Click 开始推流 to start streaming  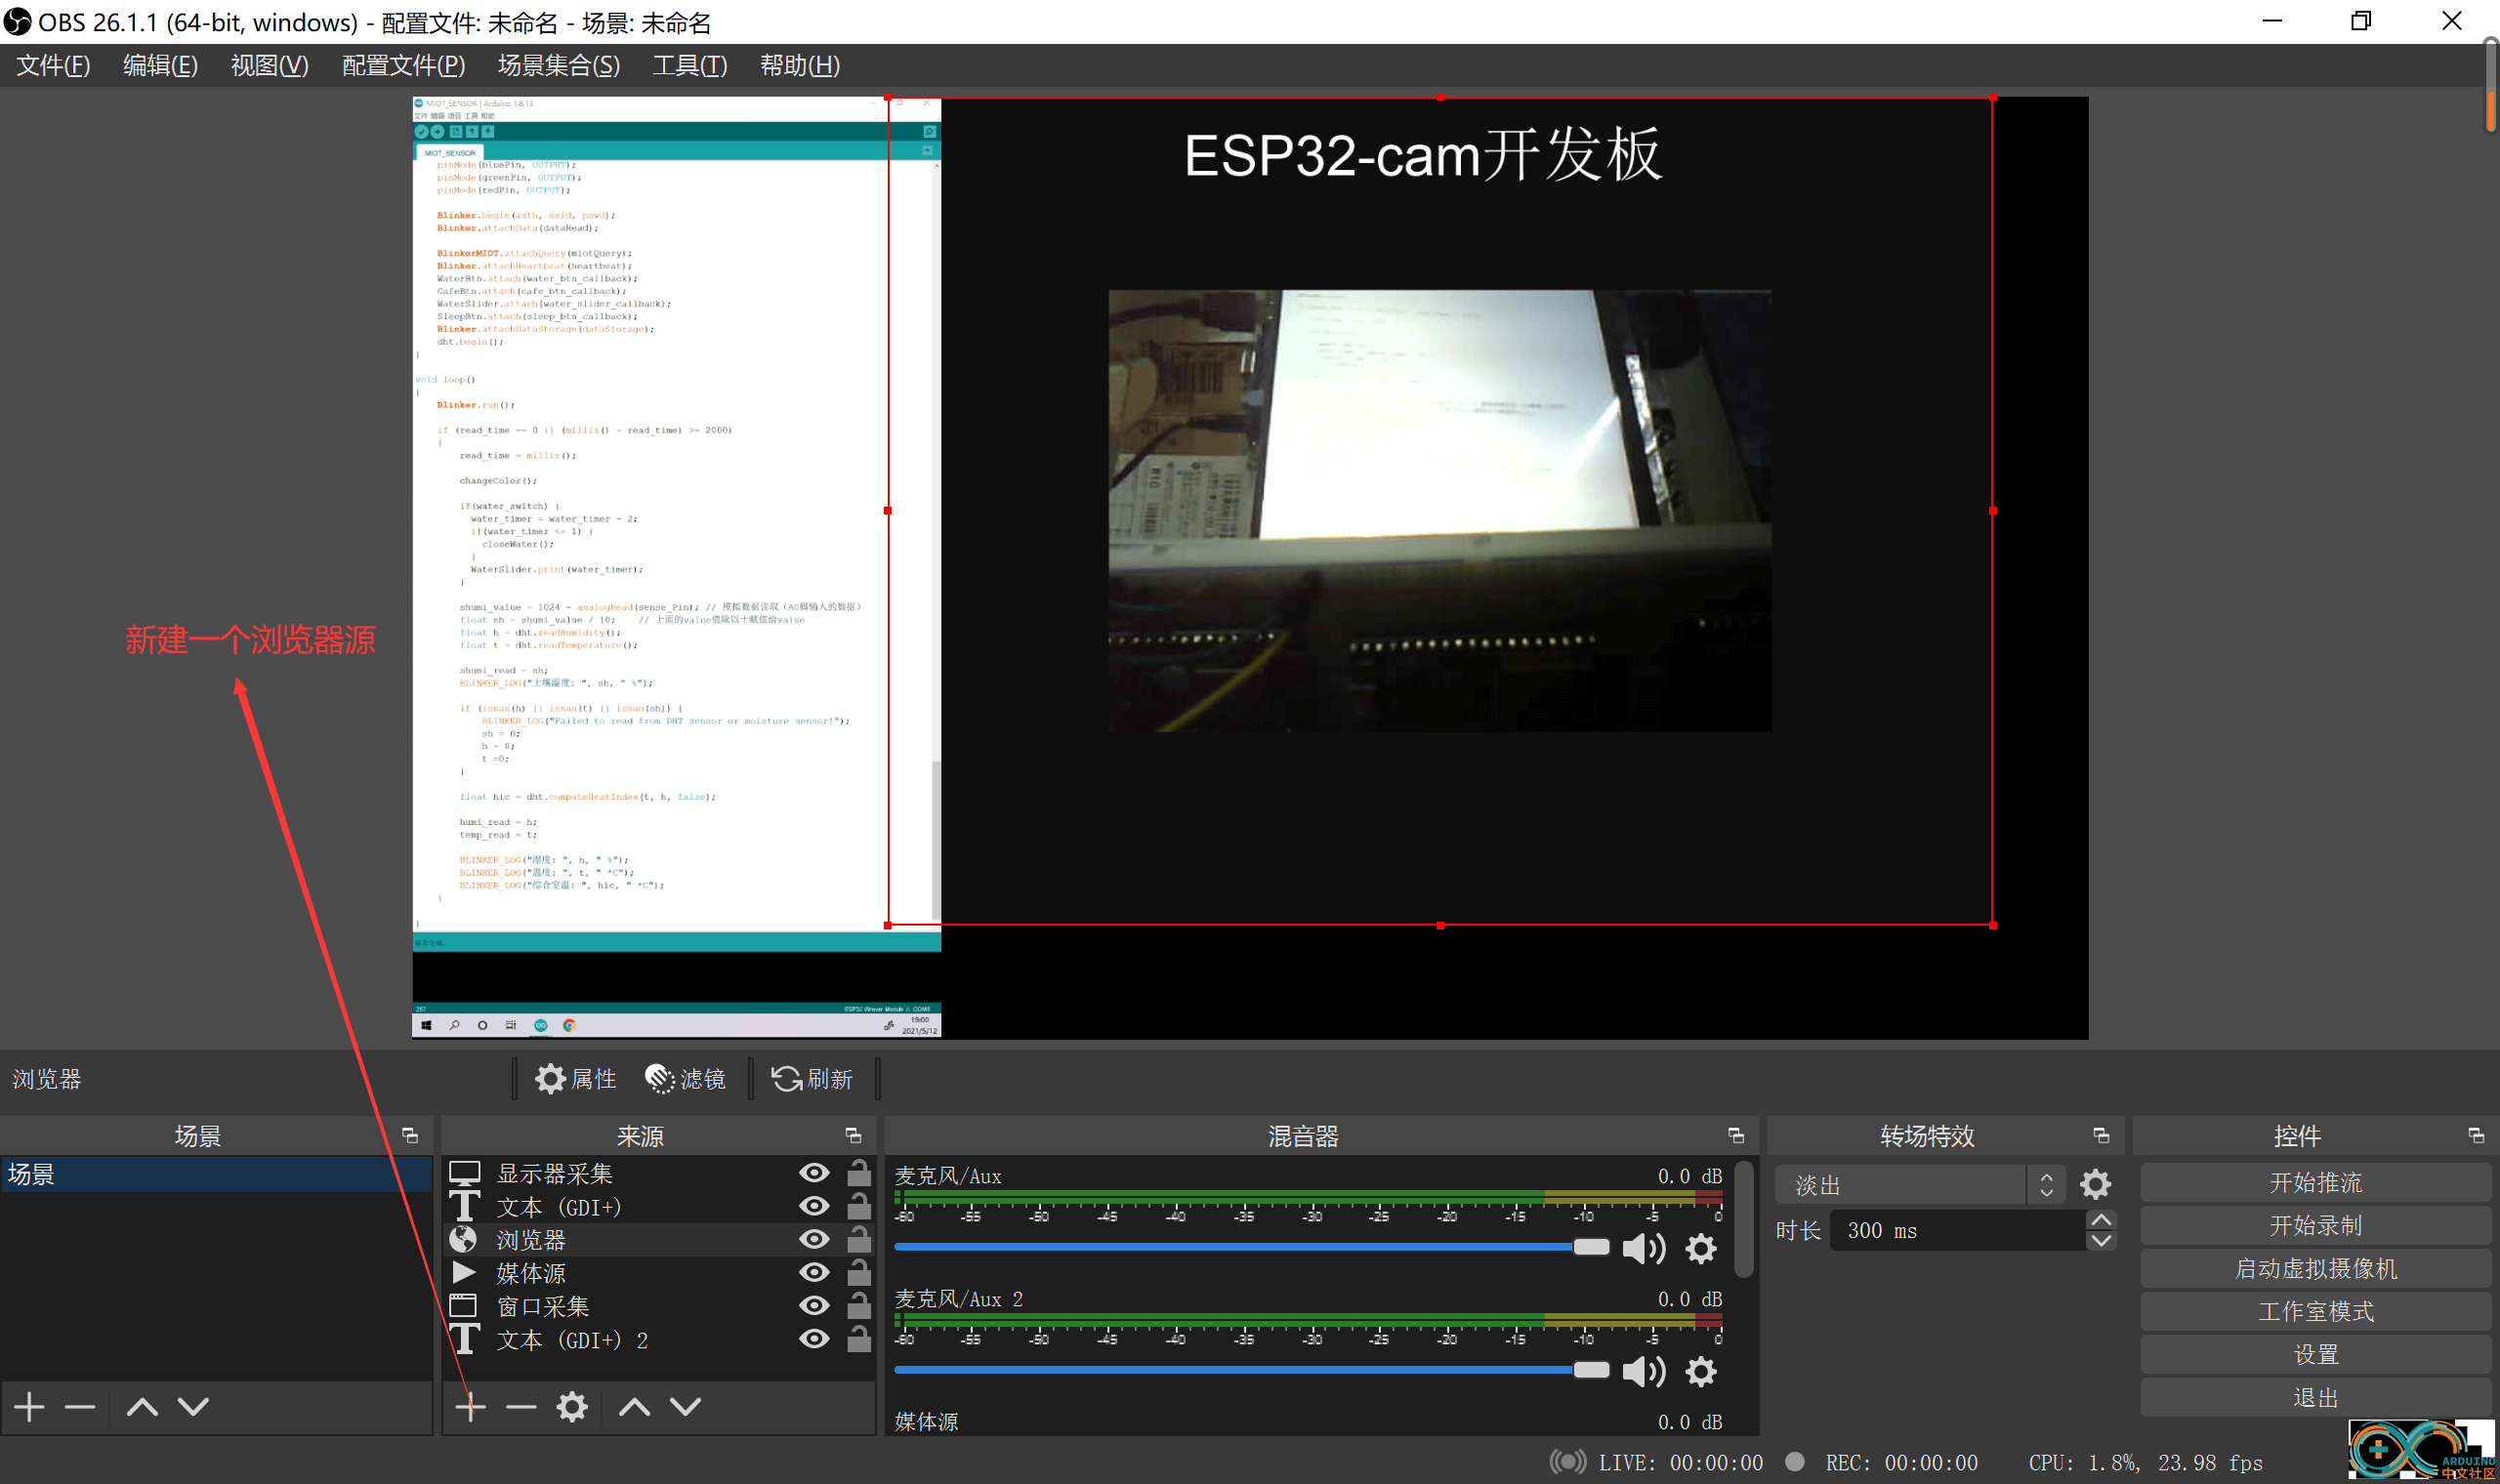(2315, 1182)
